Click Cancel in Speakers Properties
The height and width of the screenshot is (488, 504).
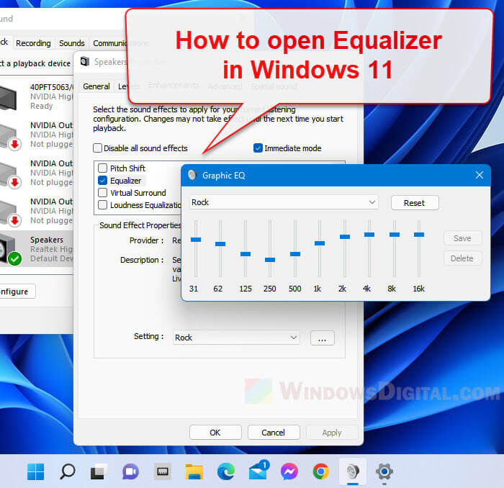pyautogui.click(x=273, y=433)
